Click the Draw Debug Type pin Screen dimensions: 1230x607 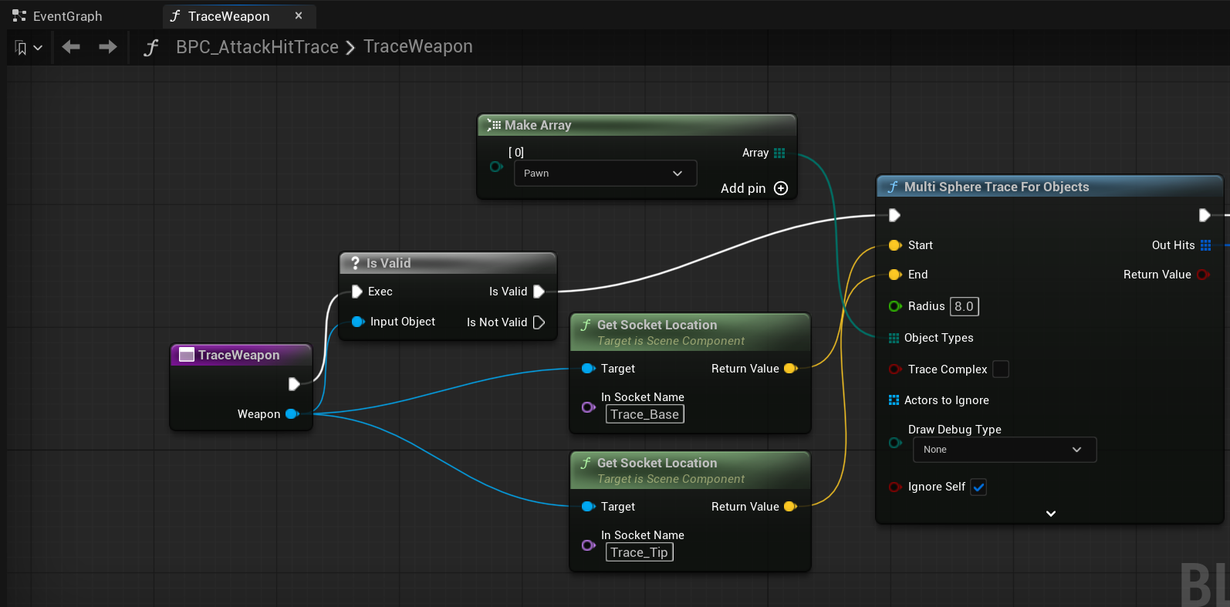(x=895, y=443)
